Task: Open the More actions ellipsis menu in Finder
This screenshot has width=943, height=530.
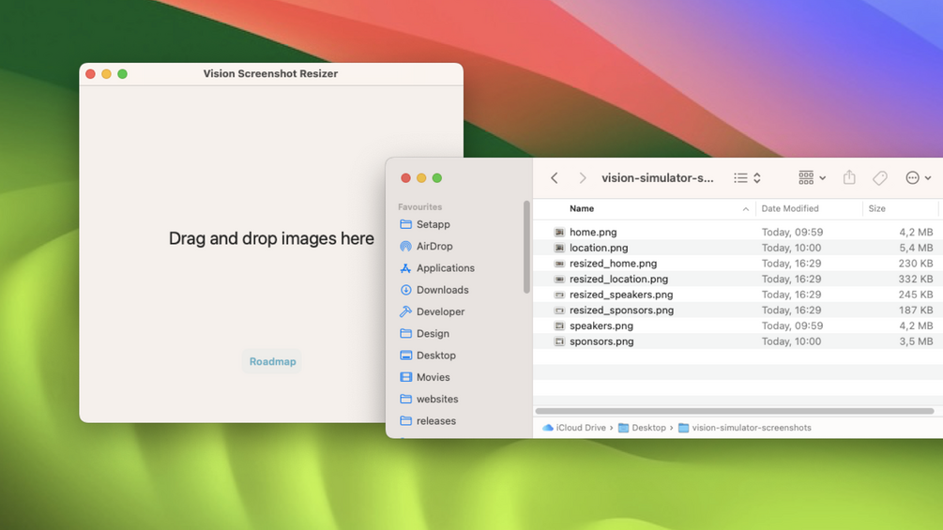Action: point(919,178)
